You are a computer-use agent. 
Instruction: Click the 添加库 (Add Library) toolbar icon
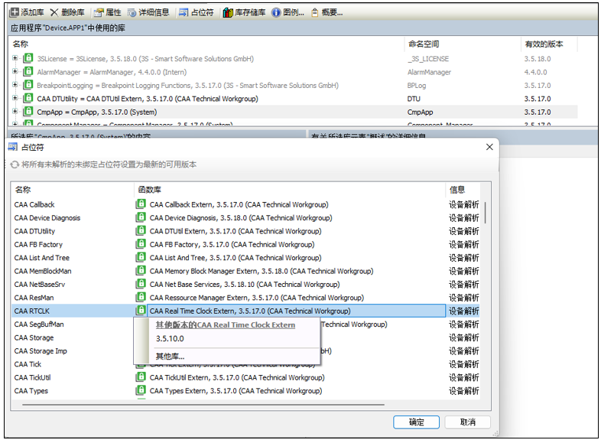click(15, 12)
